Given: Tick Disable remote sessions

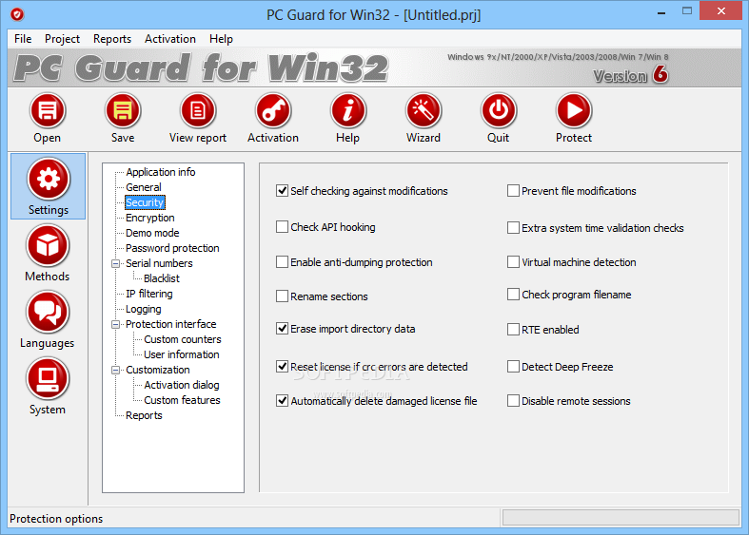Looking at the screenshot, I should tap(513, 400).
